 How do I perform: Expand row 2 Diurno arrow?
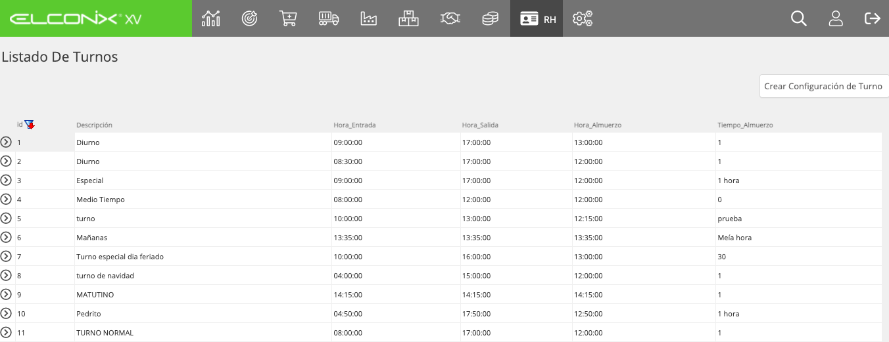(x=7, y=161)
